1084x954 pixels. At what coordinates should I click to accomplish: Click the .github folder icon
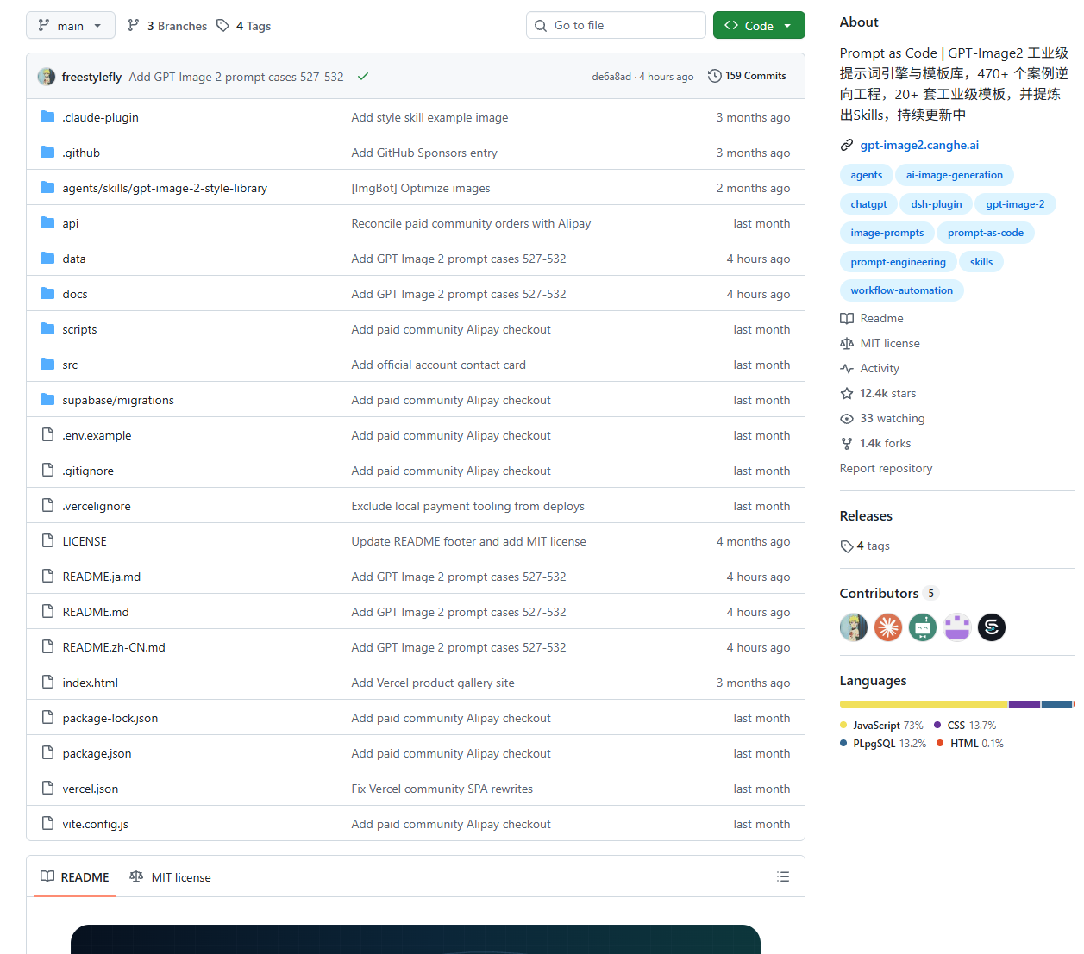47,153
